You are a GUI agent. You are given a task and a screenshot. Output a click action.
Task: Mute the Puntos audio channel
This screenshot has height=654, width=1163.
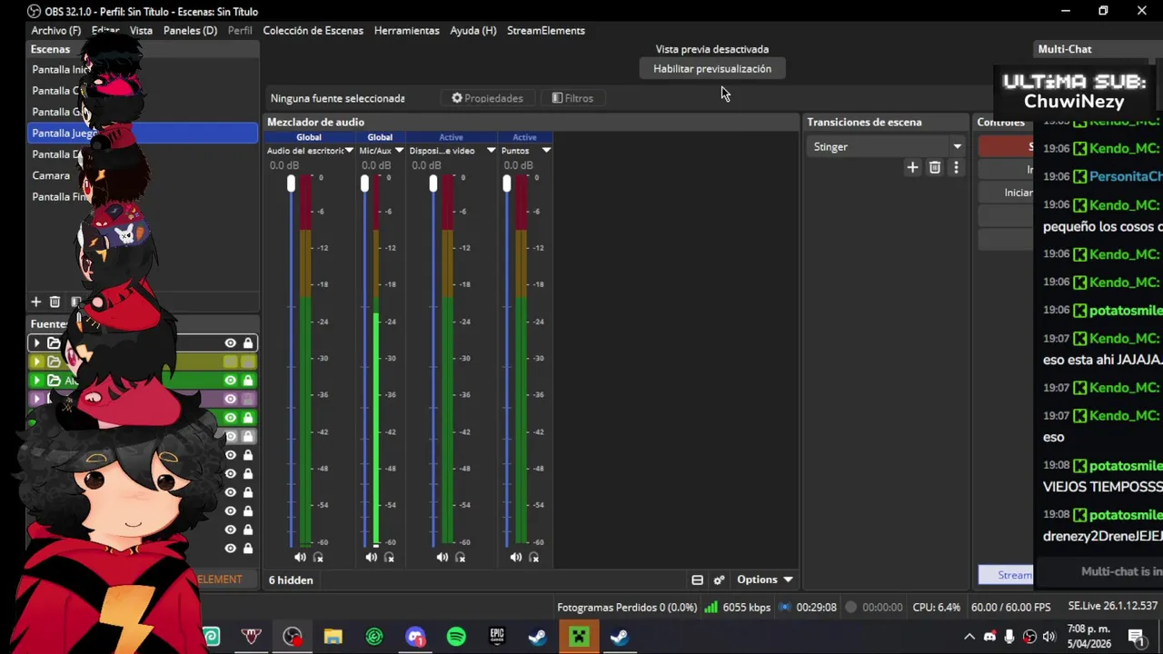(x=515, y=557)
